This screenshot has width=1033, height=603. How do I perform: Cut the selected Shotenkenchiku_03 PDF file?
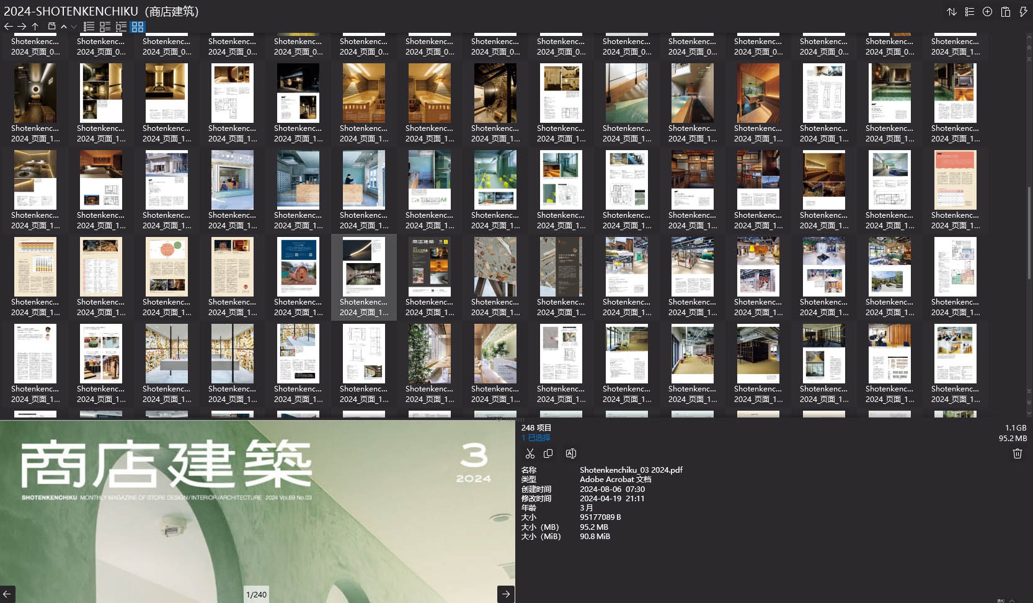(530, 453)
